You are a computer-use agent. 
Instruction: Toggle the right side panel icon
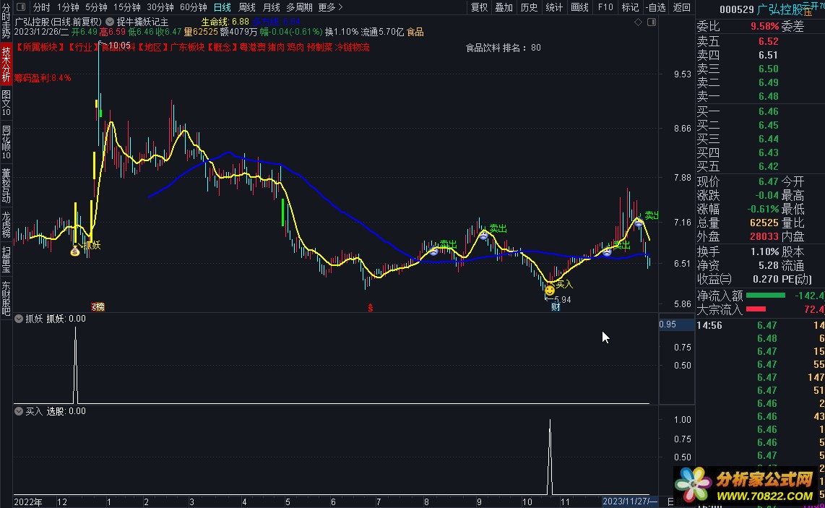pos(652,22)
